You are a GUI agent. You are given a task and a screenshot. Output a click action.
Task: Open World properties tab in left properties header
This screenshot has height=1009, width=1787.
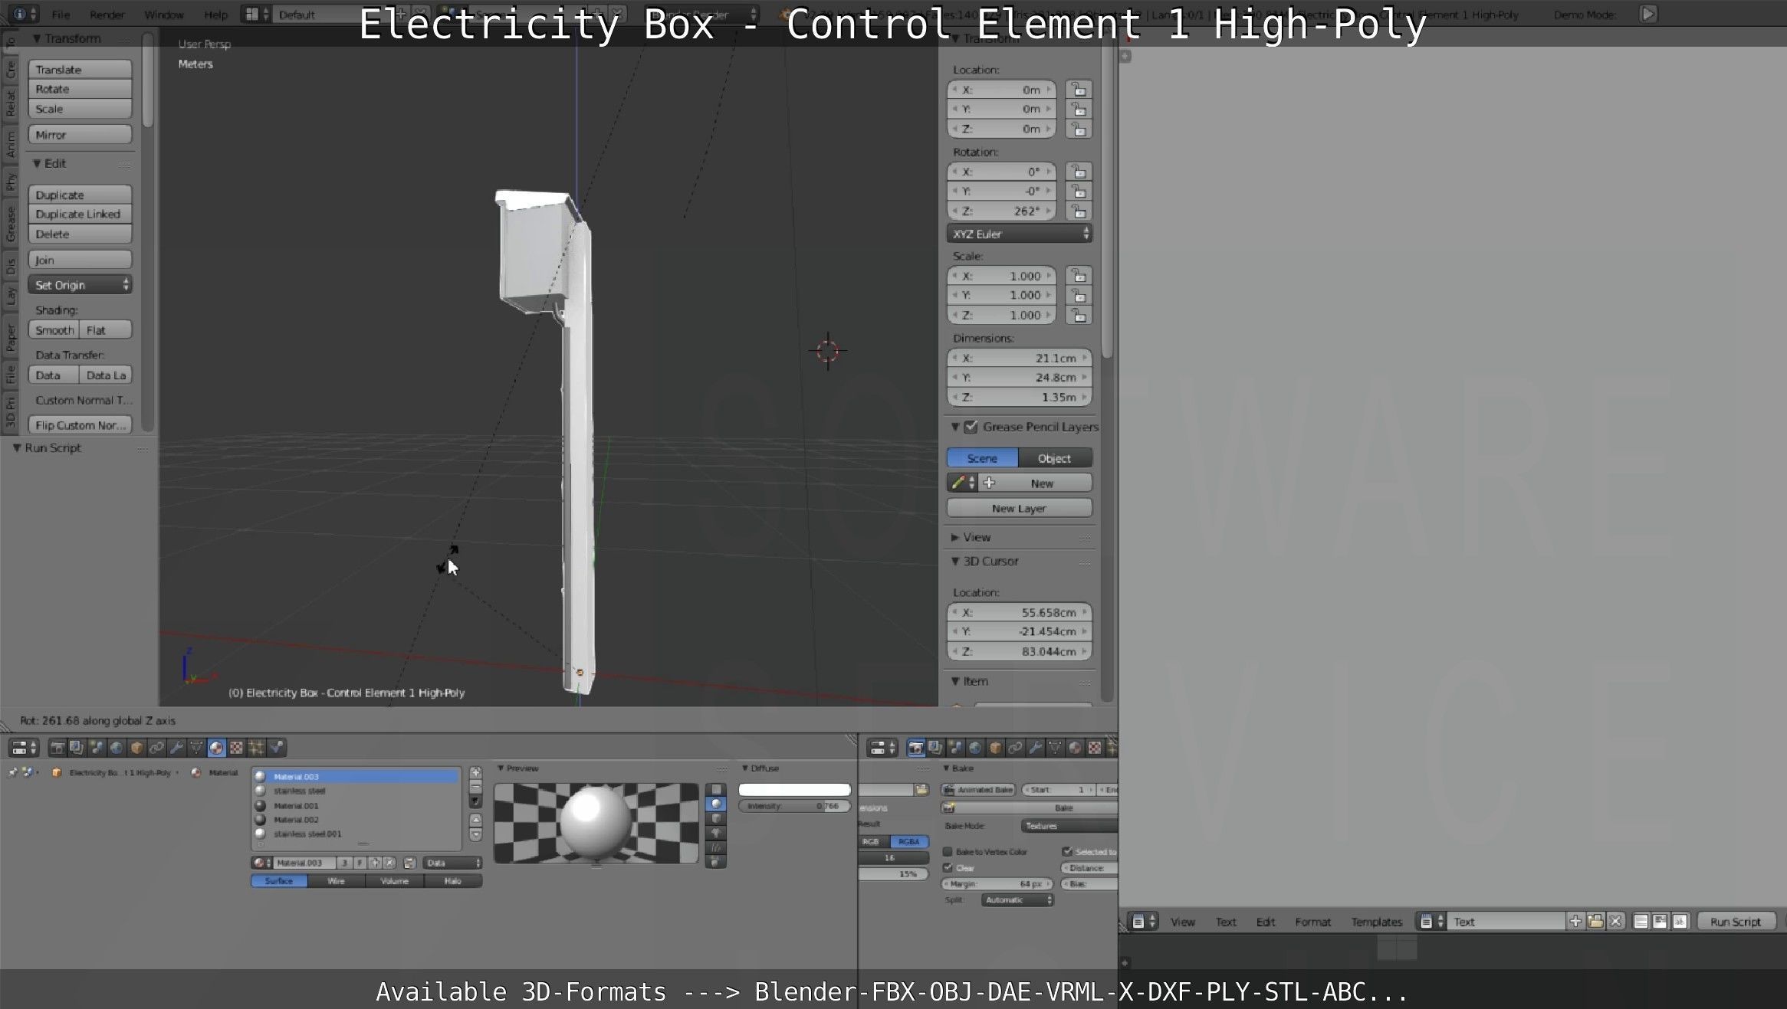(117, 748)
